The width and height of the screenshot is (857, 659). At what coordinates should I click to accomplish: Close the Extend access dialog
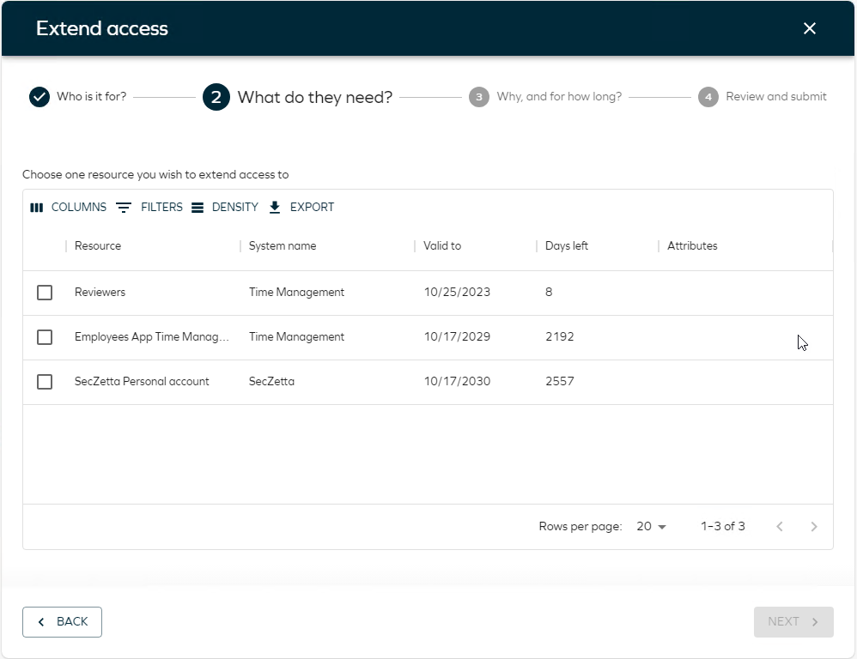tap(810, 28)
